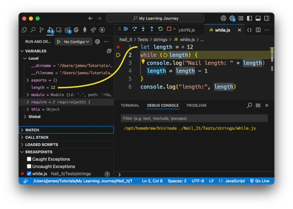Viewport: 293px width, 209px height.
Task: Click the curly braces editor action icon
Action: click(x=249, y=30)
